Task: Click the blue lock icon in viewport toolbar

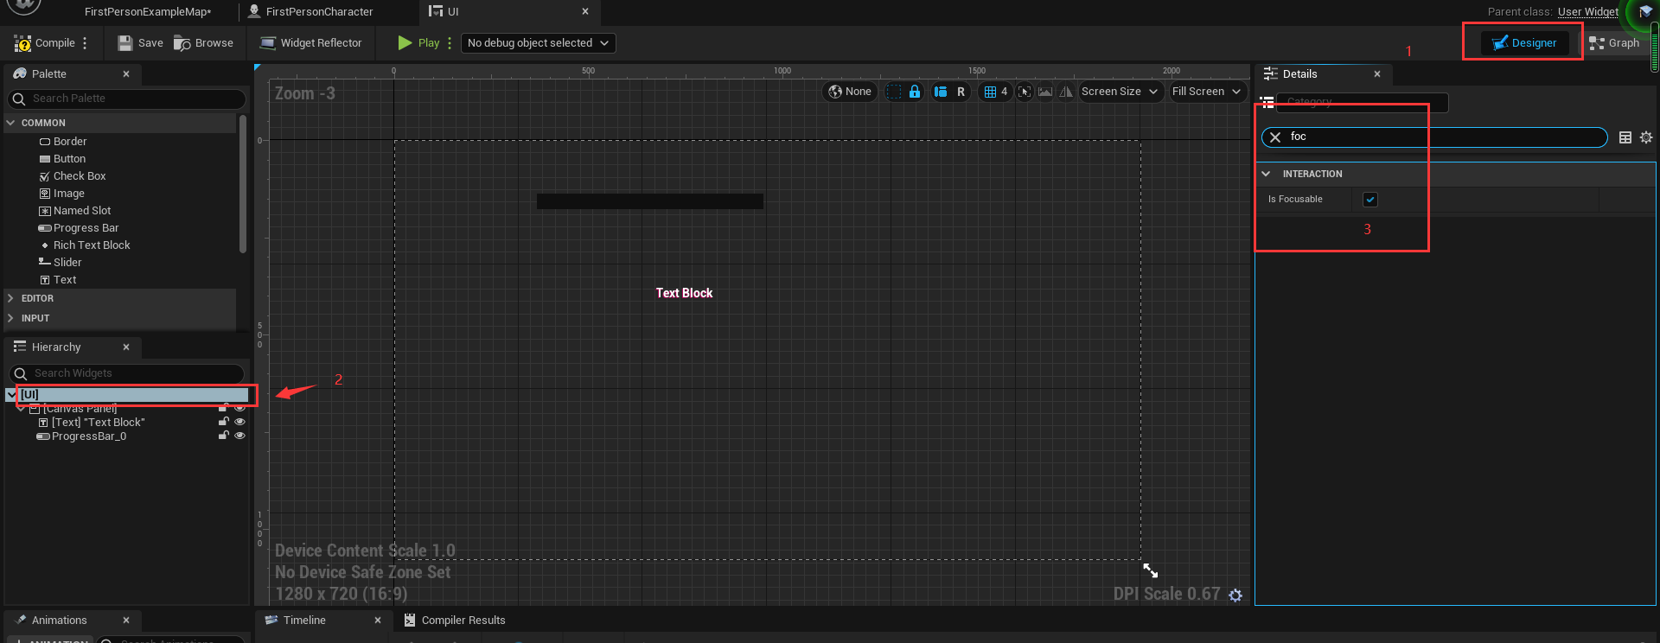Action: (x=914, y=92)
